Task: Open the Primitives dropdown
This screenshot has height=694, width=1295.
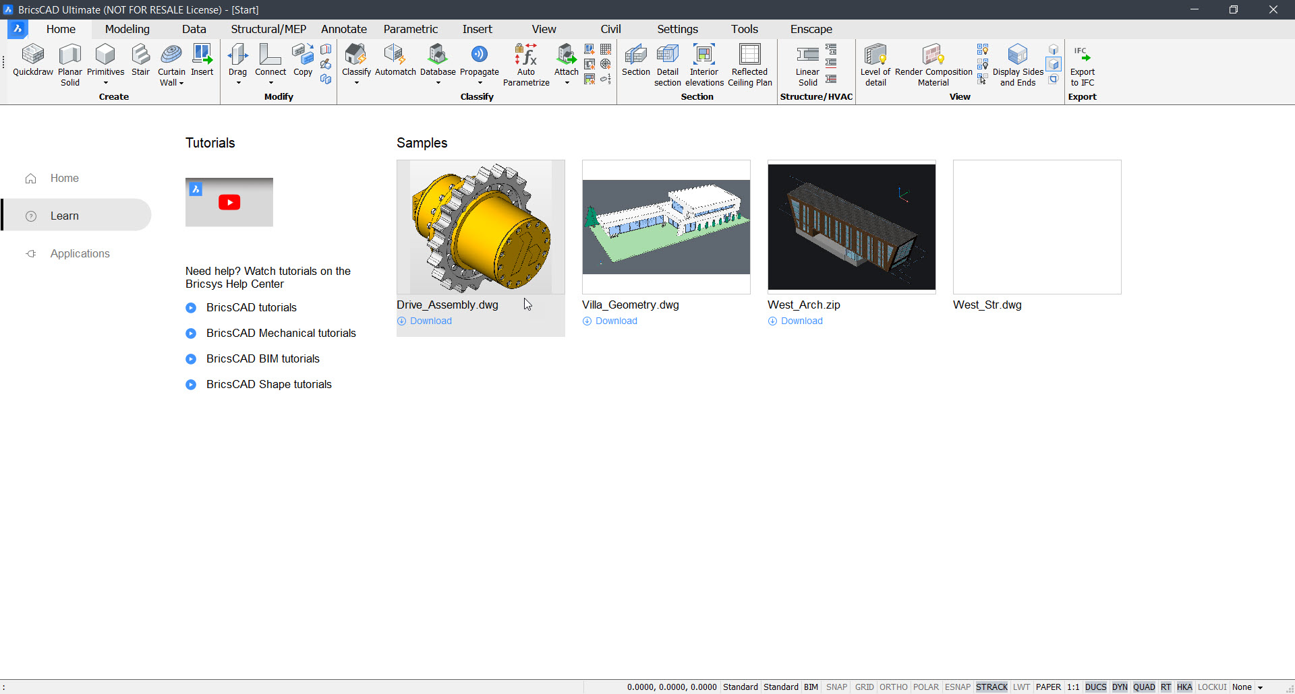Action: click(x=105, y=83)
